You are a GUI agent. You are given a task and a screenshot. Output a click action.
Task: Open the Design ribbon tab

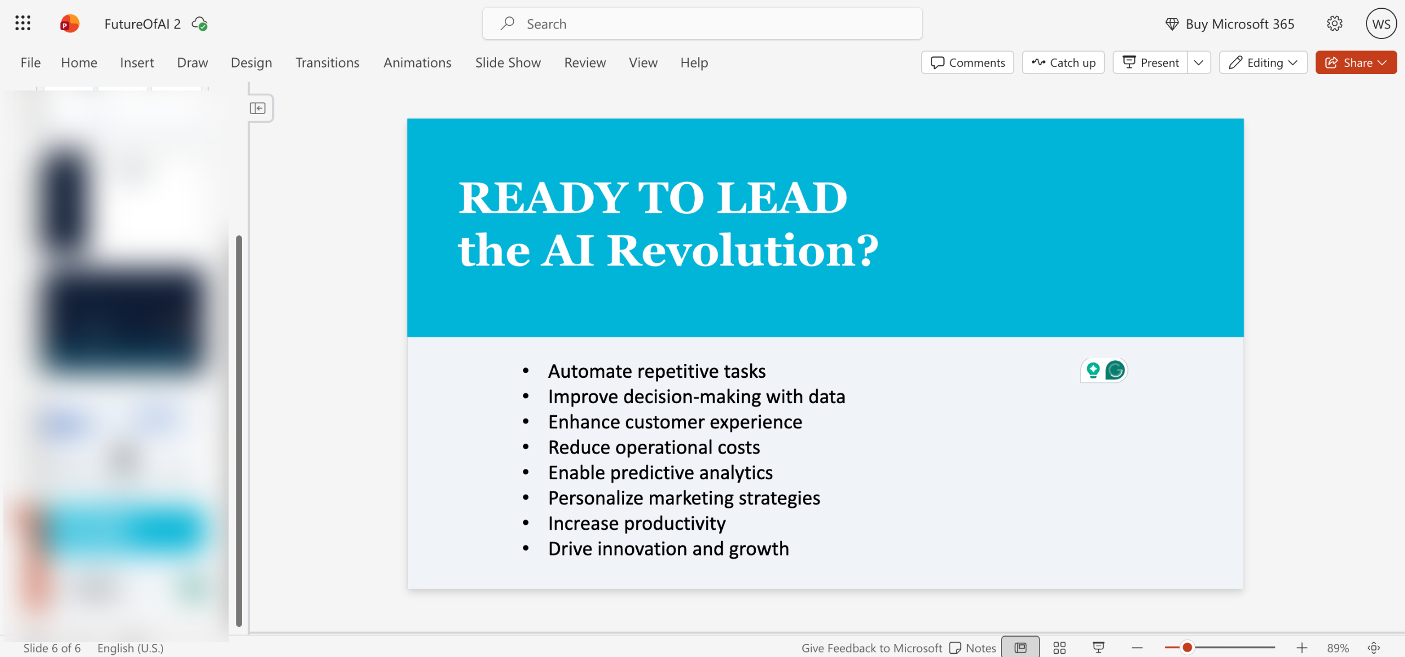pyautogui.click(x=251, y=63)
